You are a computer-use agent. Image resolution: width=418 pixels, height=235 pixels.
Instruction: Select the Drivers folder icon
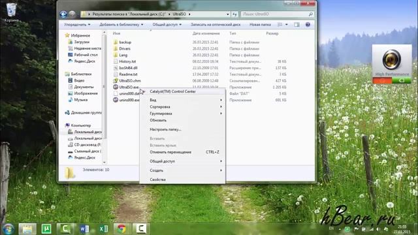116,48
